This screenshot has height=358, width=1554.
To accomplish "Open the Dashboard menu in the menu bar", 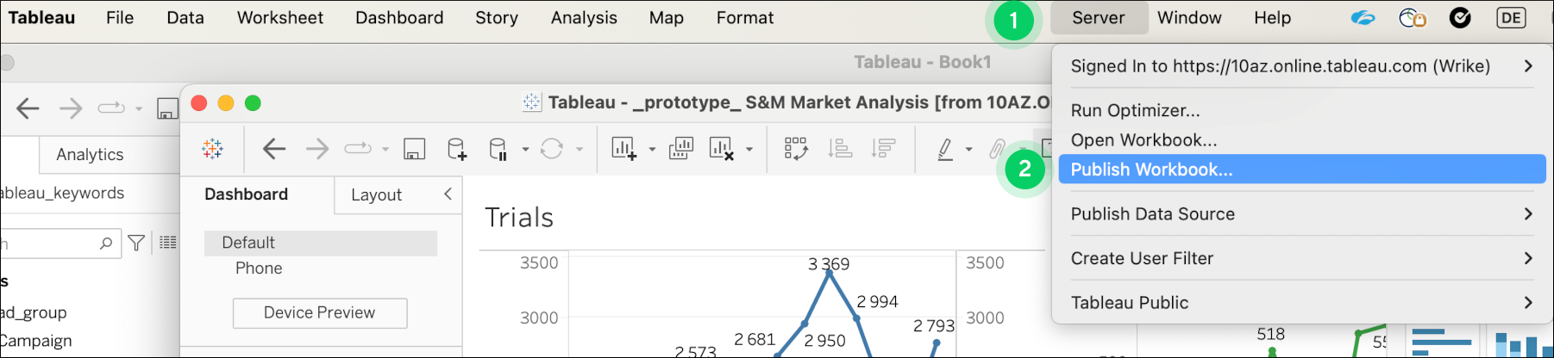I will click(x=399, y=17).
